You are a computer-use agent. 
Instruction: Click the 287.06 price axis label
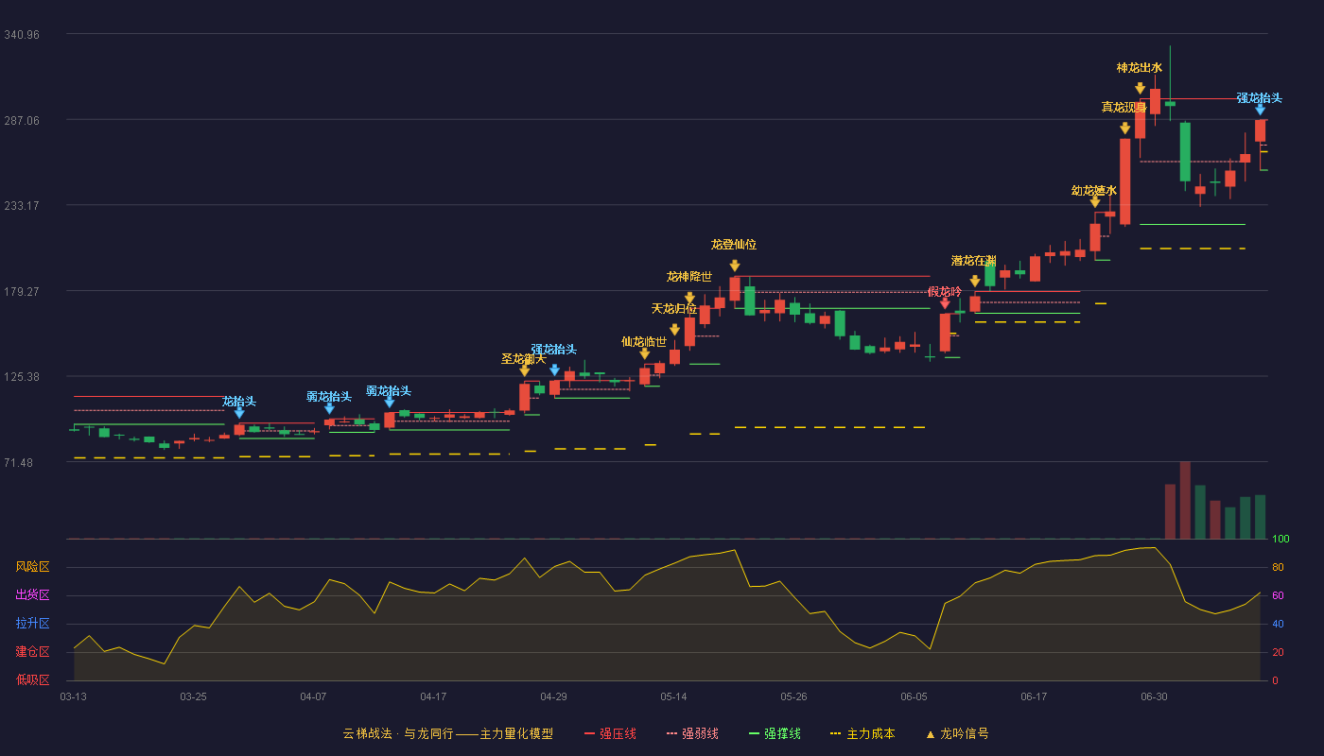[22, 120]
